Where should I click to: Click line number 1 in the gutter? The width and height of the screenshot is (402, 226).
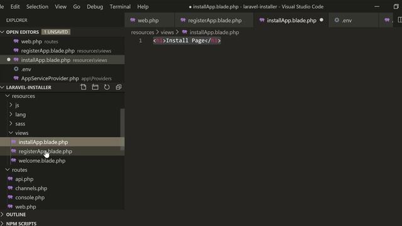140,40
